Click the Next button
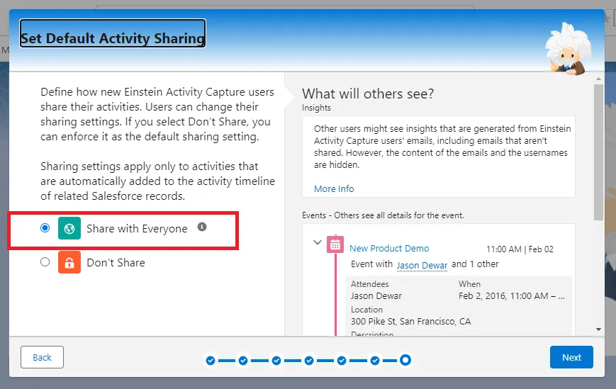616x389 pixels. click(x=571, y=358)
